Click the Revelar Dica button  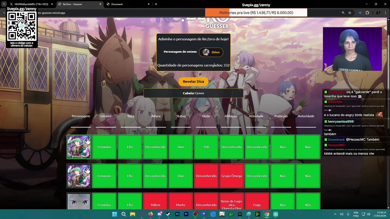coord(193,82)
